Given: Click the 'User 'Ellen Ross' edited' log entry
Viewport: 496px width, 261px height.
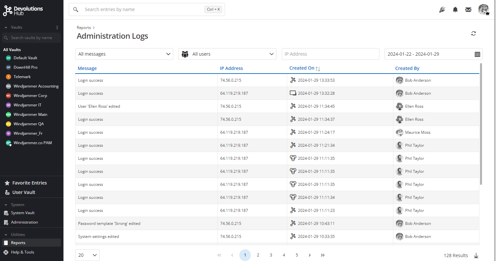Looking at the screenshot, I should 99,106.
